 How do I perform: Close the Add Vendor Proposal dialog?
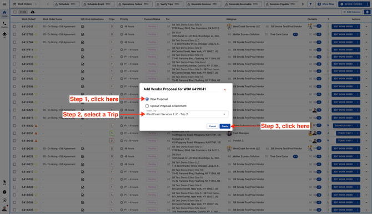225,90
